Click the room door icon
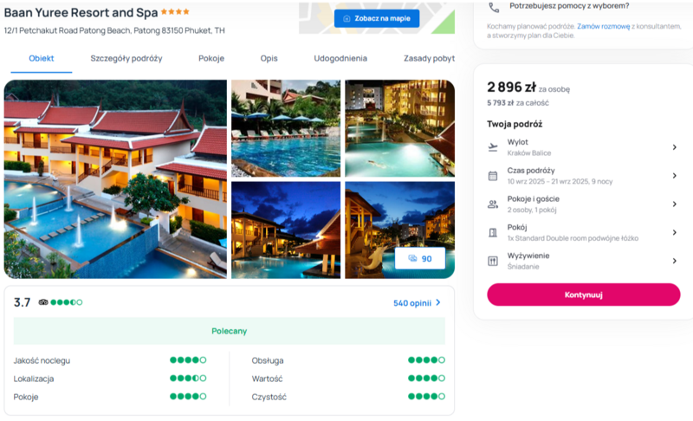Image resolution: width=693 pixels, height=421 pixels. 493,232
